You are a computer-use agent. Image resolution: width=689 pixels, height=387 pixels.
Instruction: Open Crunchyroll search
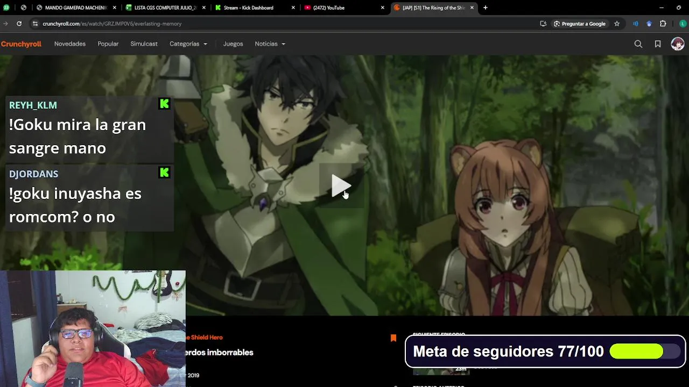tap(638, 44)
